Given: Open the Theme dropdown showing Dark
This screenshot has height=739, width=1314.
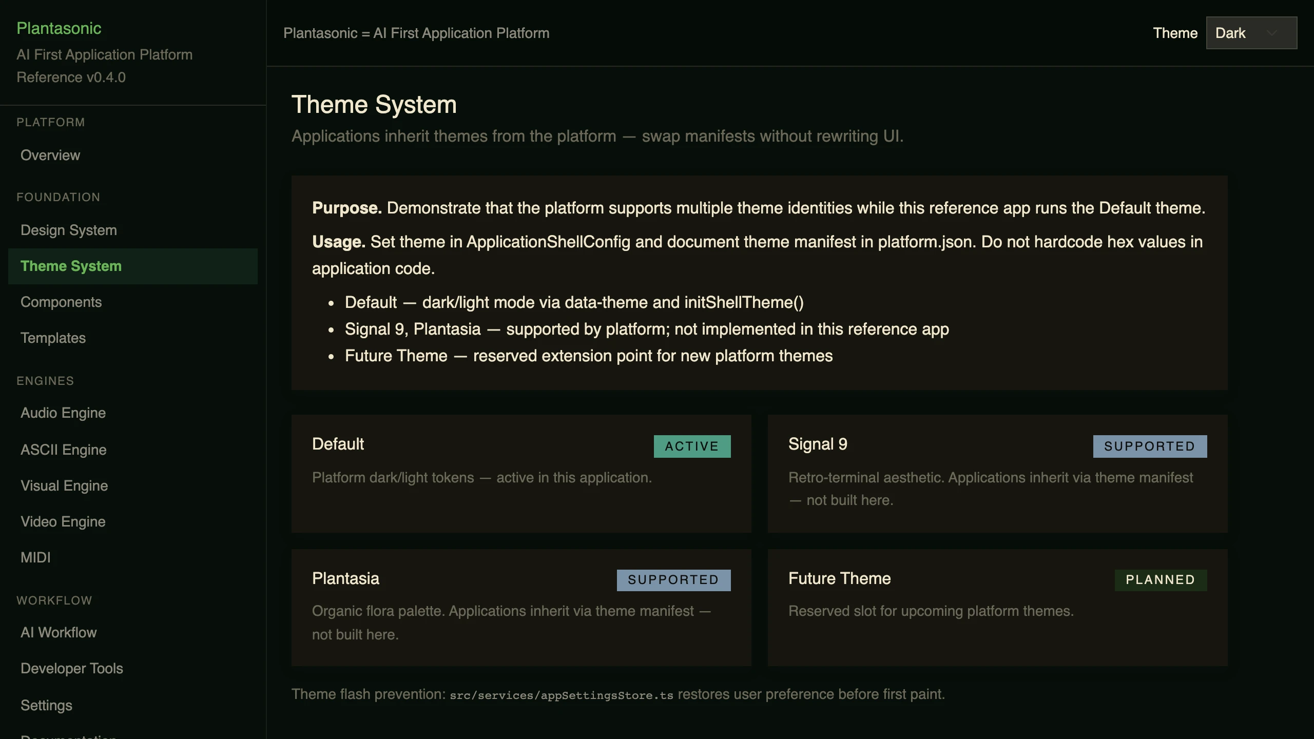Looking at the screenshot, I should pyautogui.click(x=1251, y=33).
